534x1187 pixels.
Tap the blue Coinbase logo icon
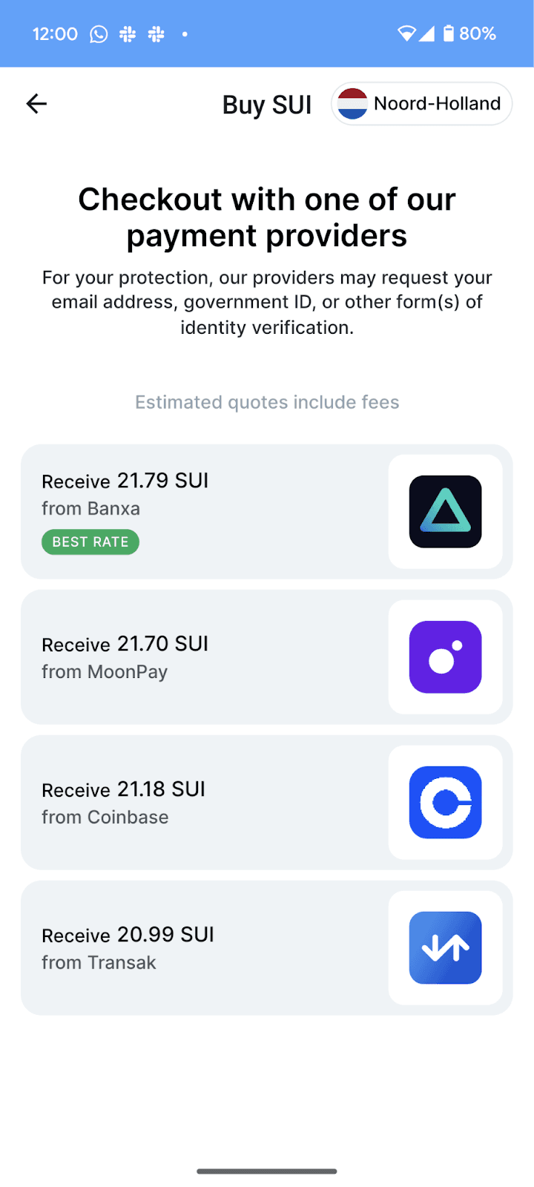[445, 803]
